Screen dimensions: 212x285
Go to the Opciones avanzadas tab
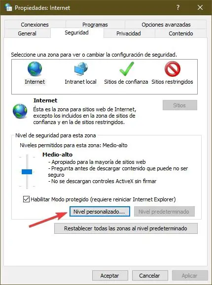pyautogui.click(x=166, y=25)
